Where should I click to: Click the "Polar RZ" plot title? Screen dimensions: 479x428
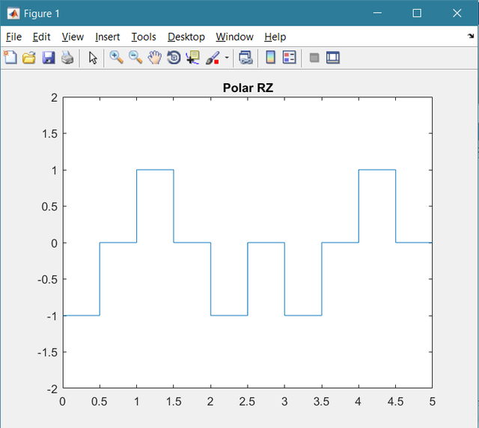(x=247, y=88)
